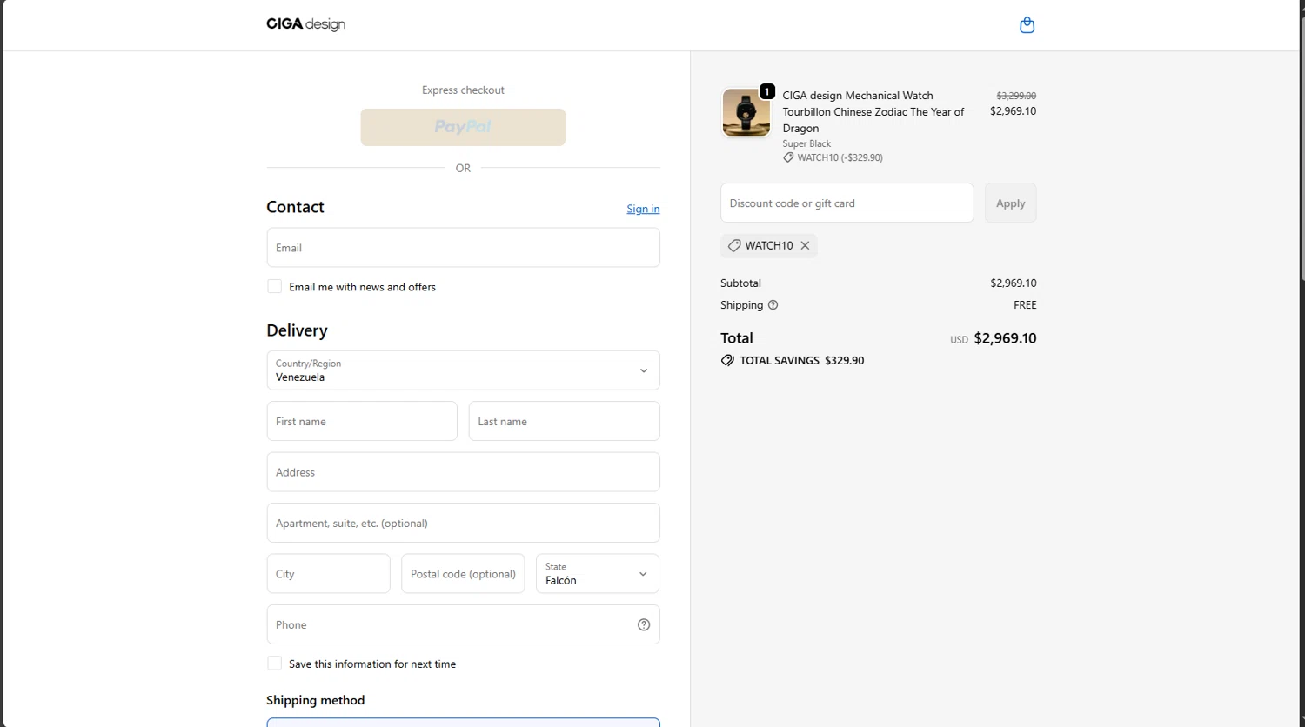Click the shipping info question mark icon
The width and height of the screenshot is (1305, 727).
pos(773,305)
